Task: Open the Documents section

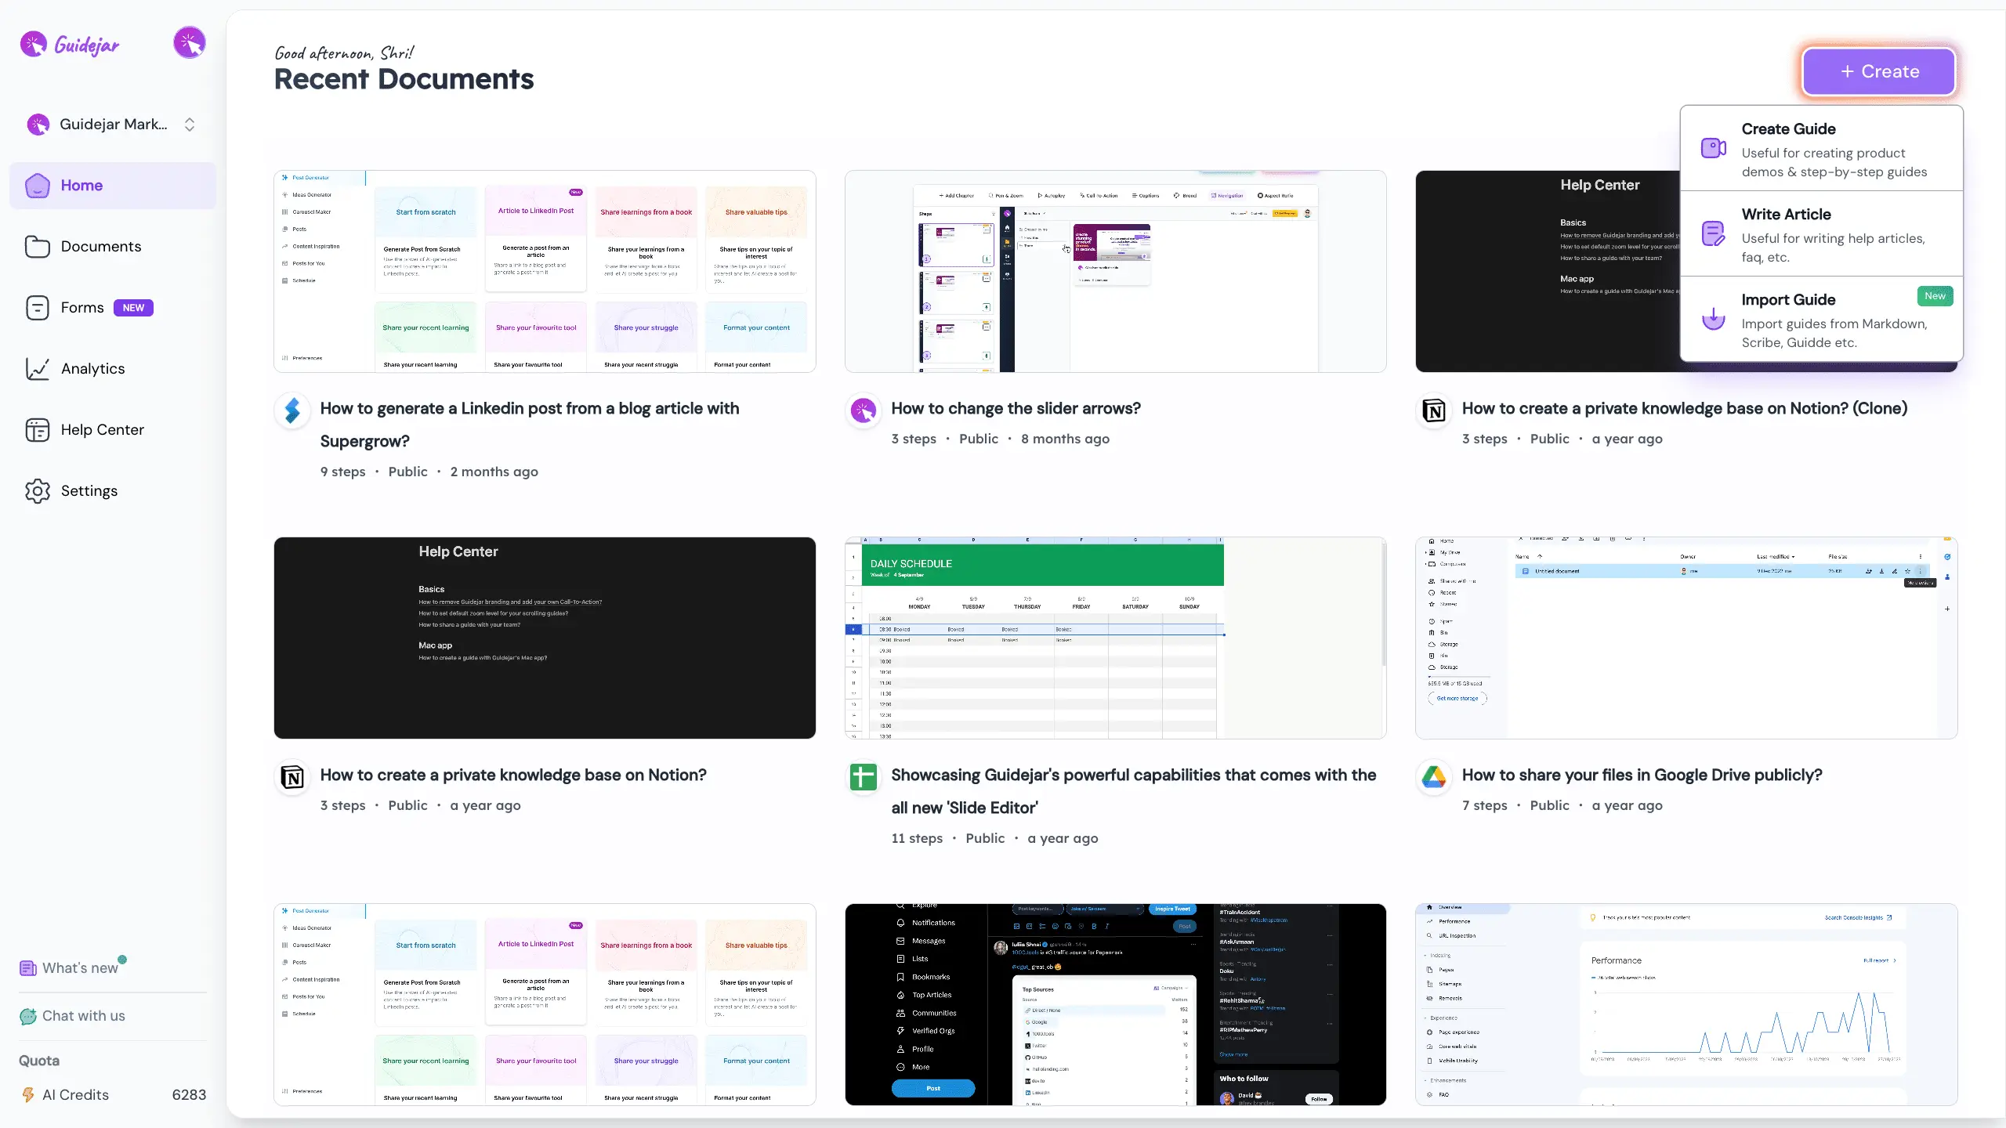Action: [x=113, y=247]
